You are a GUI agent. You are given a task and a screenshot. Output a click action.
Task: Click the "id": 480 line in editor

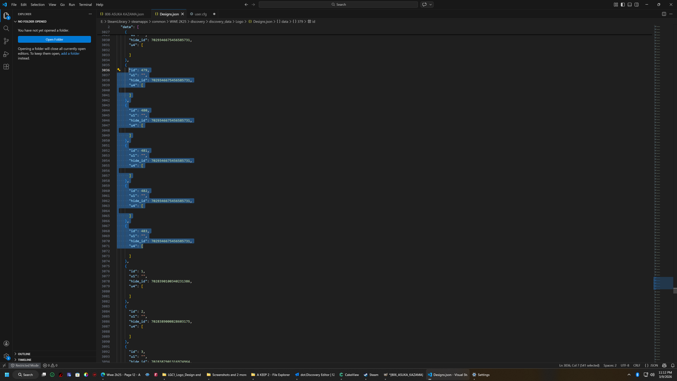139,110
